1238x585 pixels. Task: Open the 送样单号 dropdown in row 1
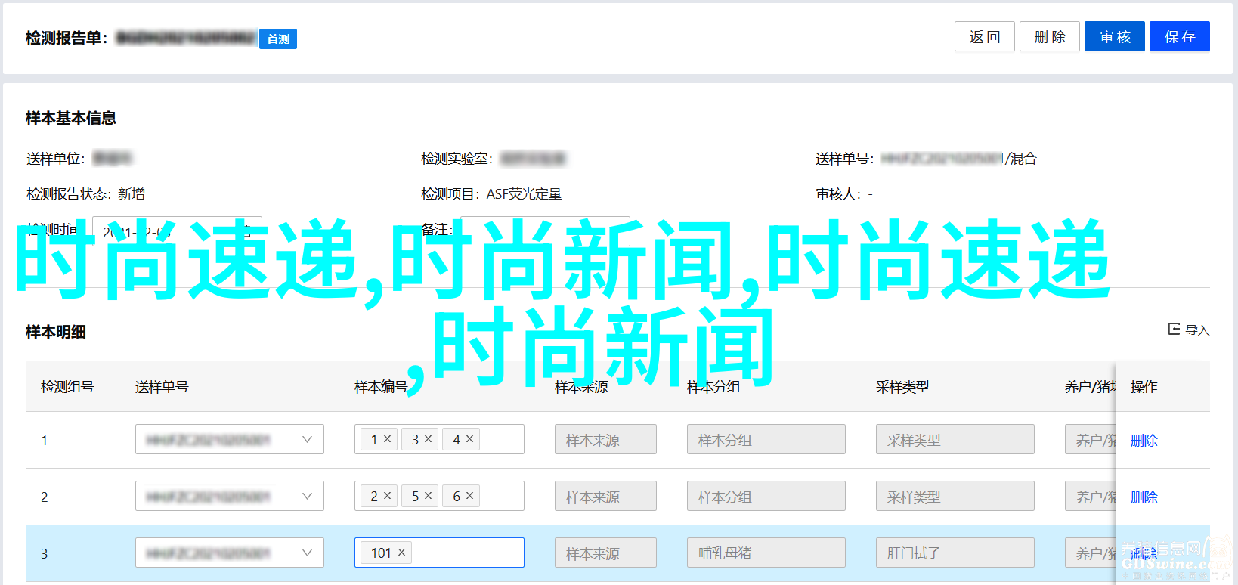230,439
